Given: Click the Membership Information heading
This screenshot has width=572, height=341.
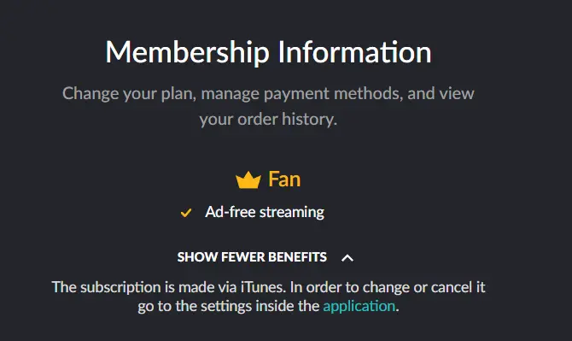Looking at the screenshot, I should click(x=268, y=52).
